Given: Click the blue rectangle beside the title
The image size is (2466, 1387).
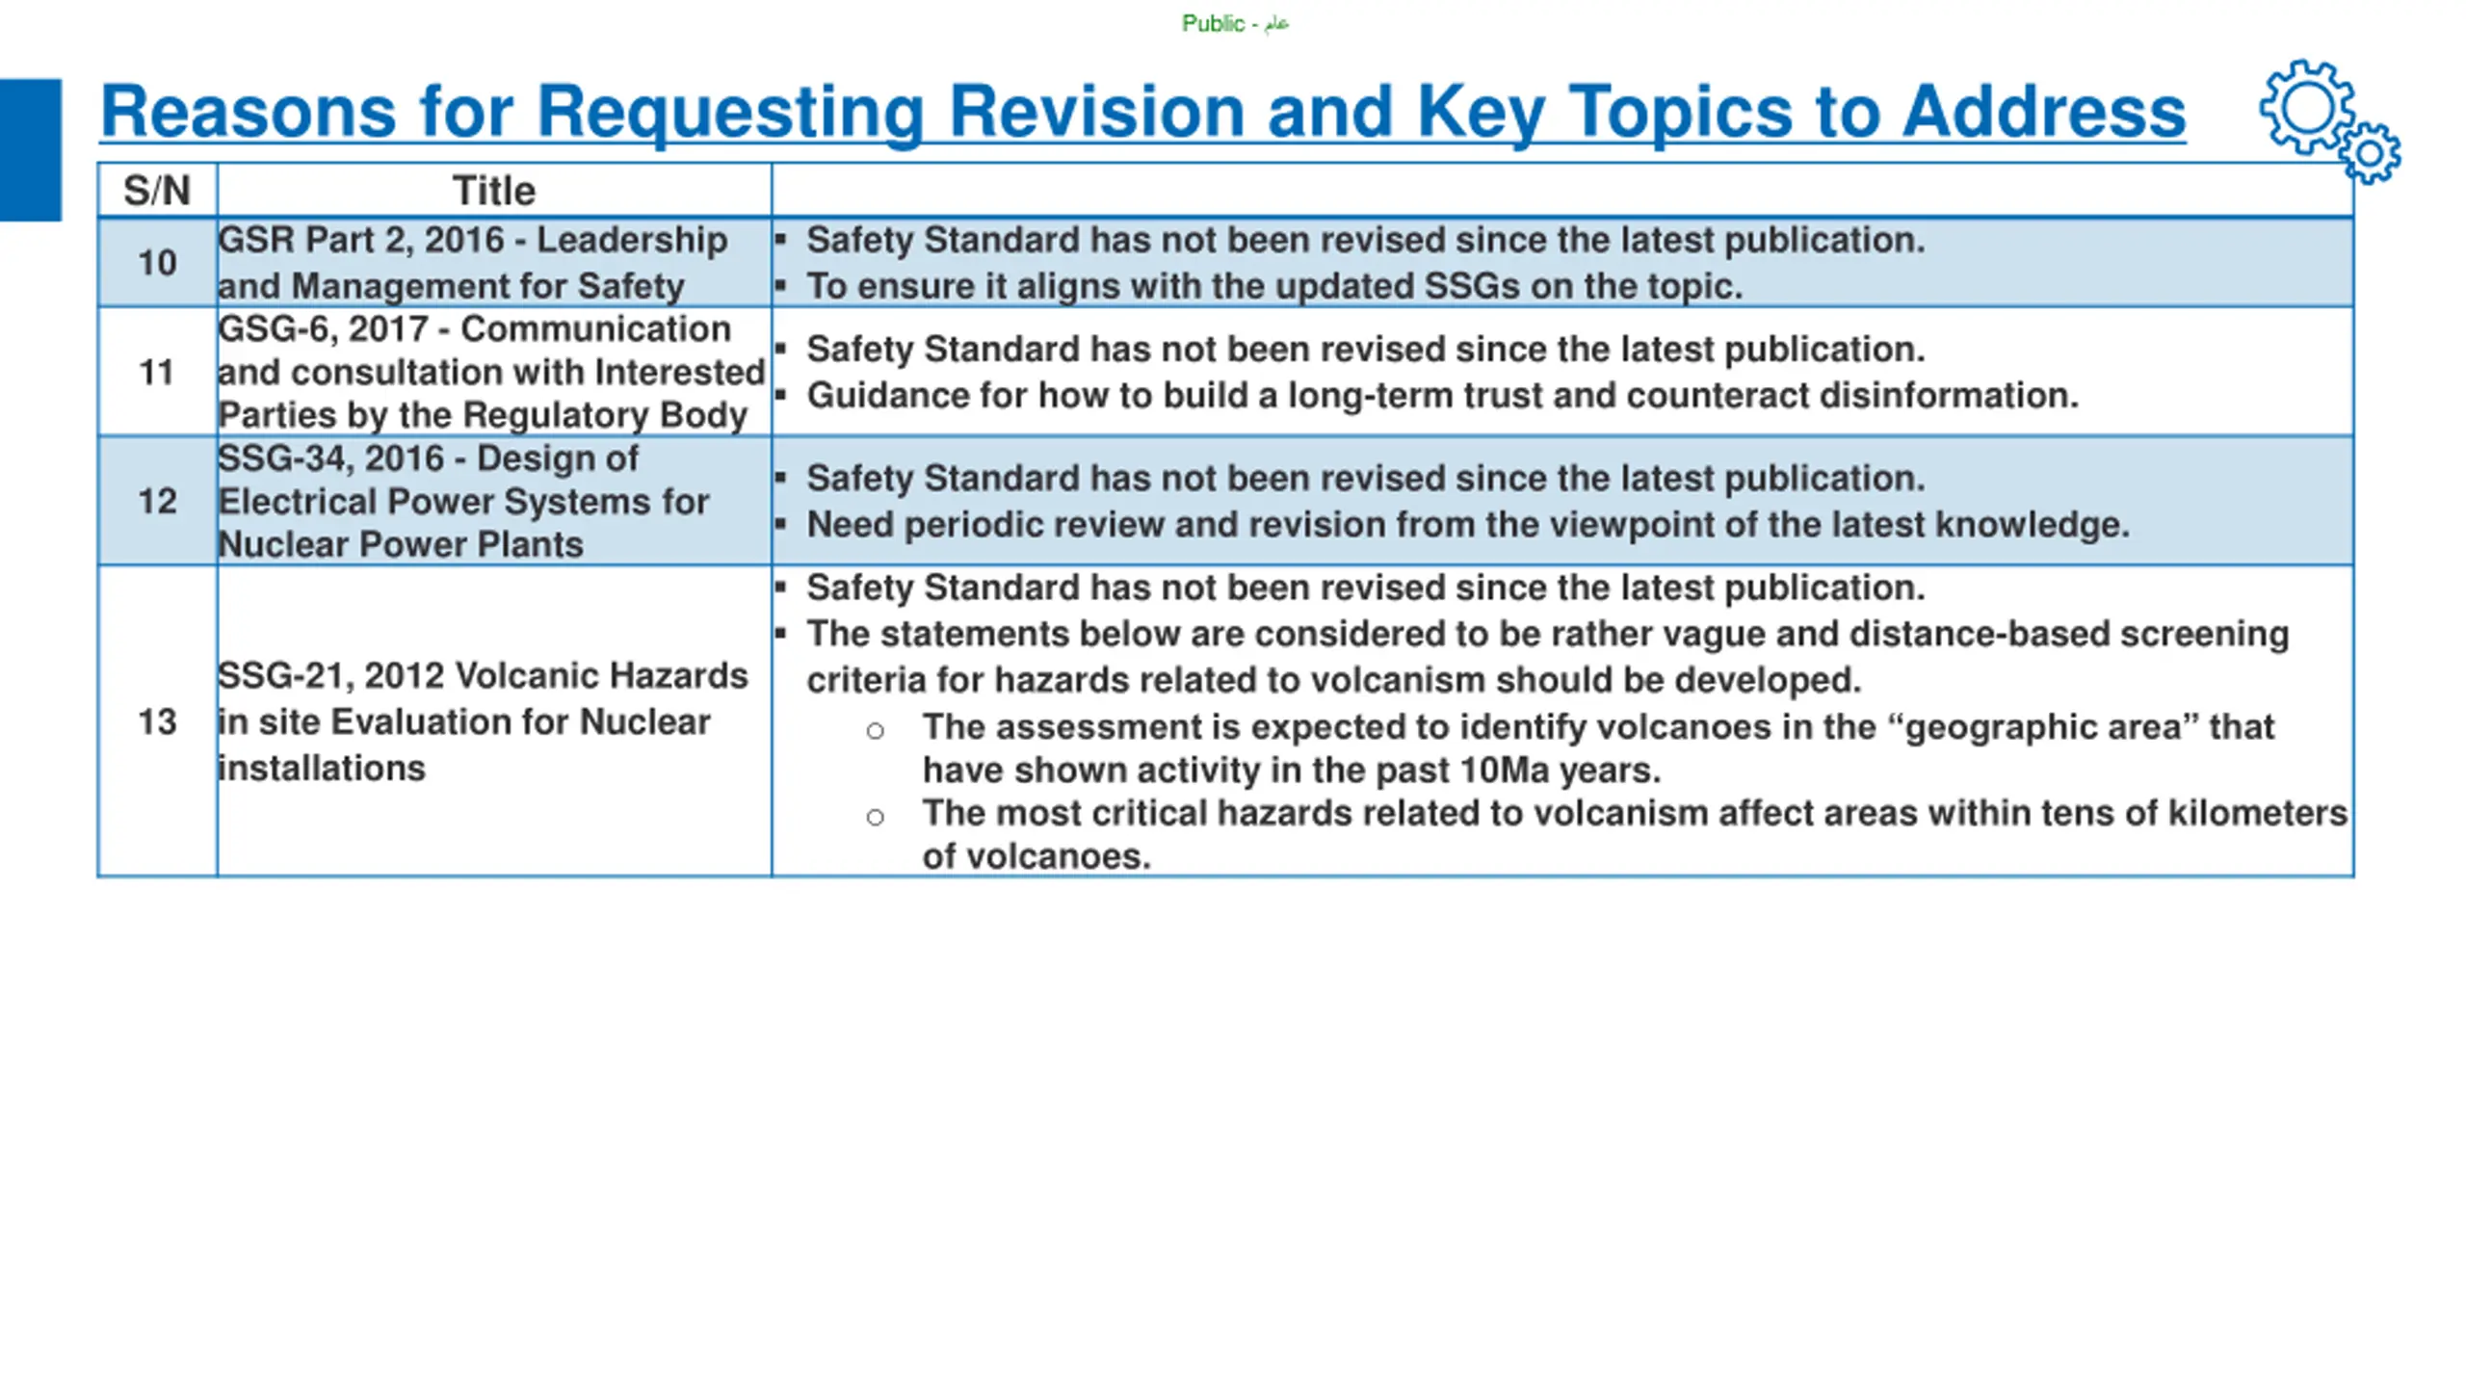Looking at the screenshot, I should pyautogui.click(x=31, y=150).
